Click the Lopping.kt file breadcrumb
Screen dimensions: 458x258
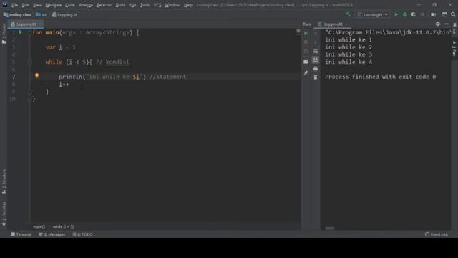point(64,14)
